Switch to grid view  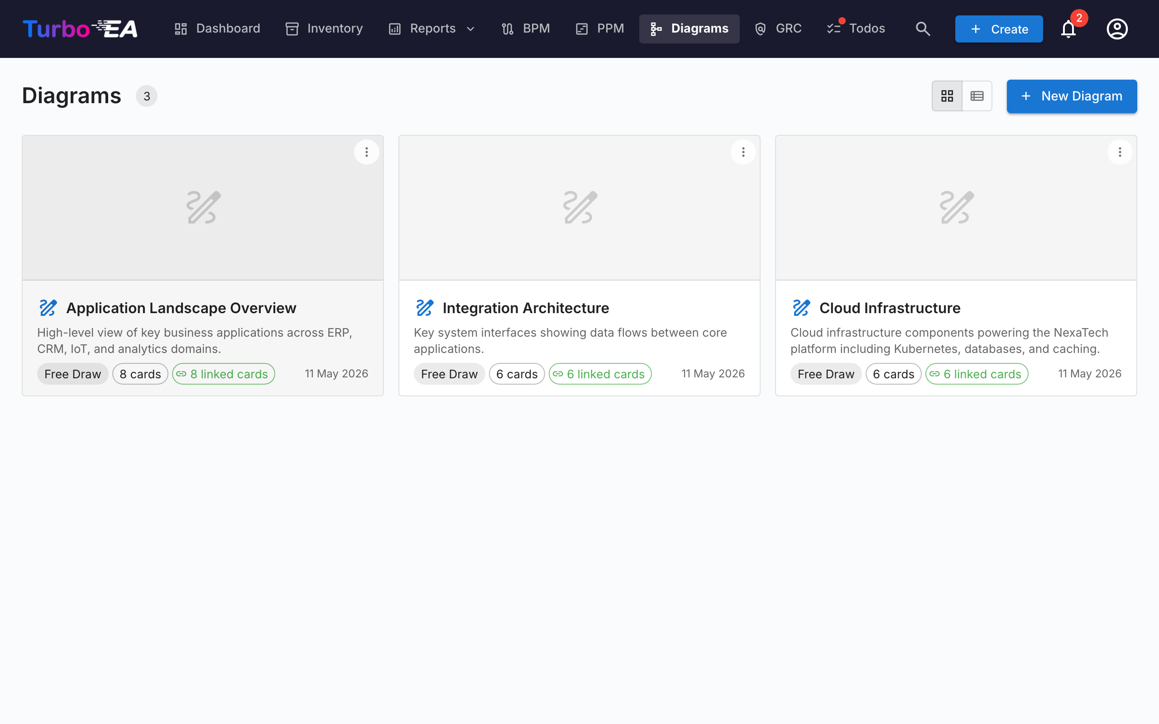click(947, 96)
